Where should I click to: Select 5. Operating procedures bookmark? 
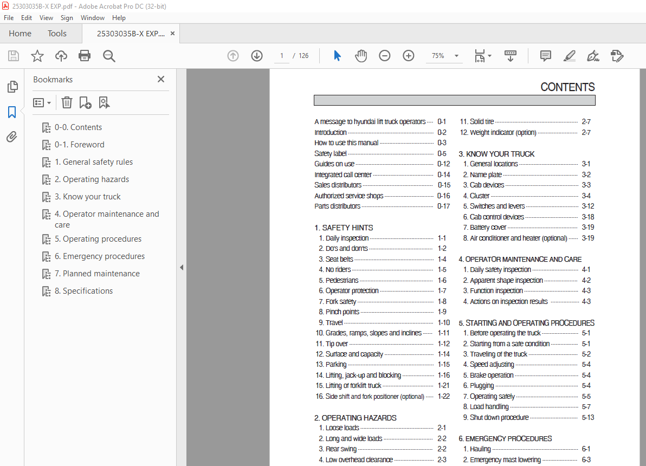coord(98,239)
